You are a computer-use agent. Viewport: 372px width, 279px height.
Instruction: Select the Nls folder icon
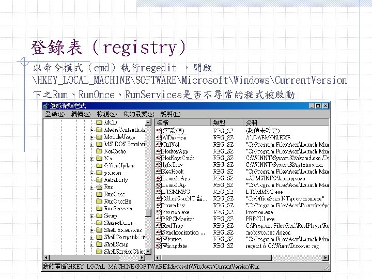tap(99, 158)
